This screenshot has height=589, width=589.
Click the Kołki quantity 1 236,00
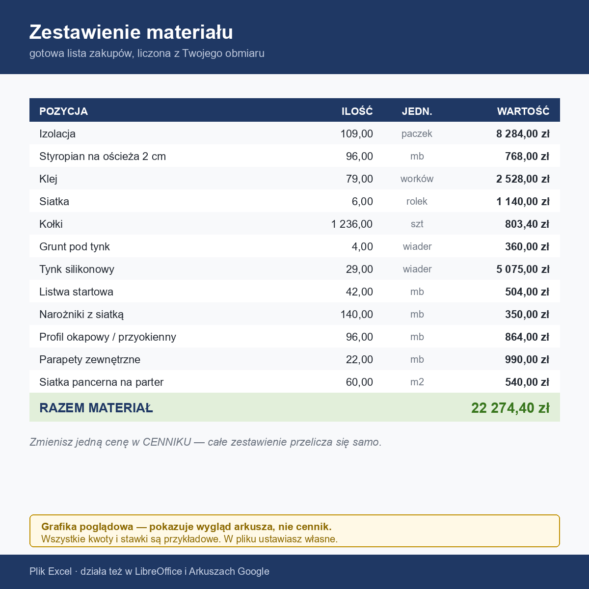click(x=352, y=224)
